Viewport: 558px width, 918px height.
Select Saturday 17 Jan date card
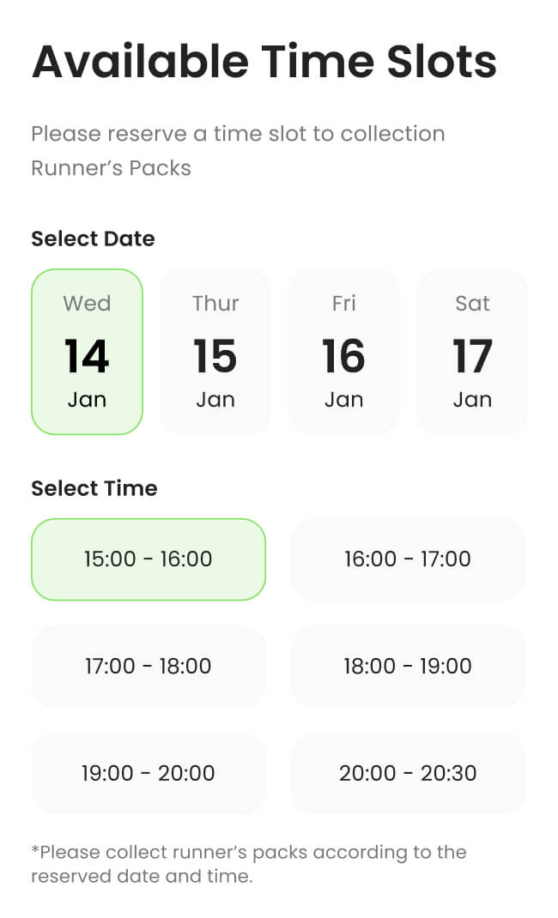[x=472, y=352]
